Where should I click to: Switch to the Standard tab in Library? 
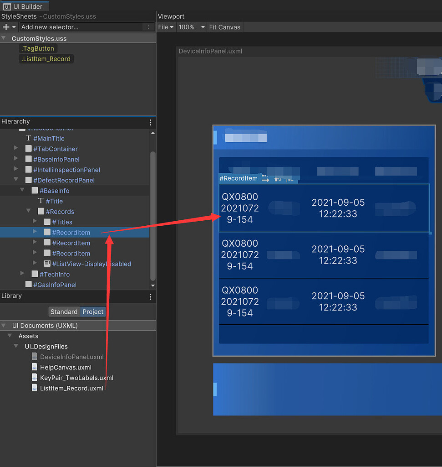point(64,311)
